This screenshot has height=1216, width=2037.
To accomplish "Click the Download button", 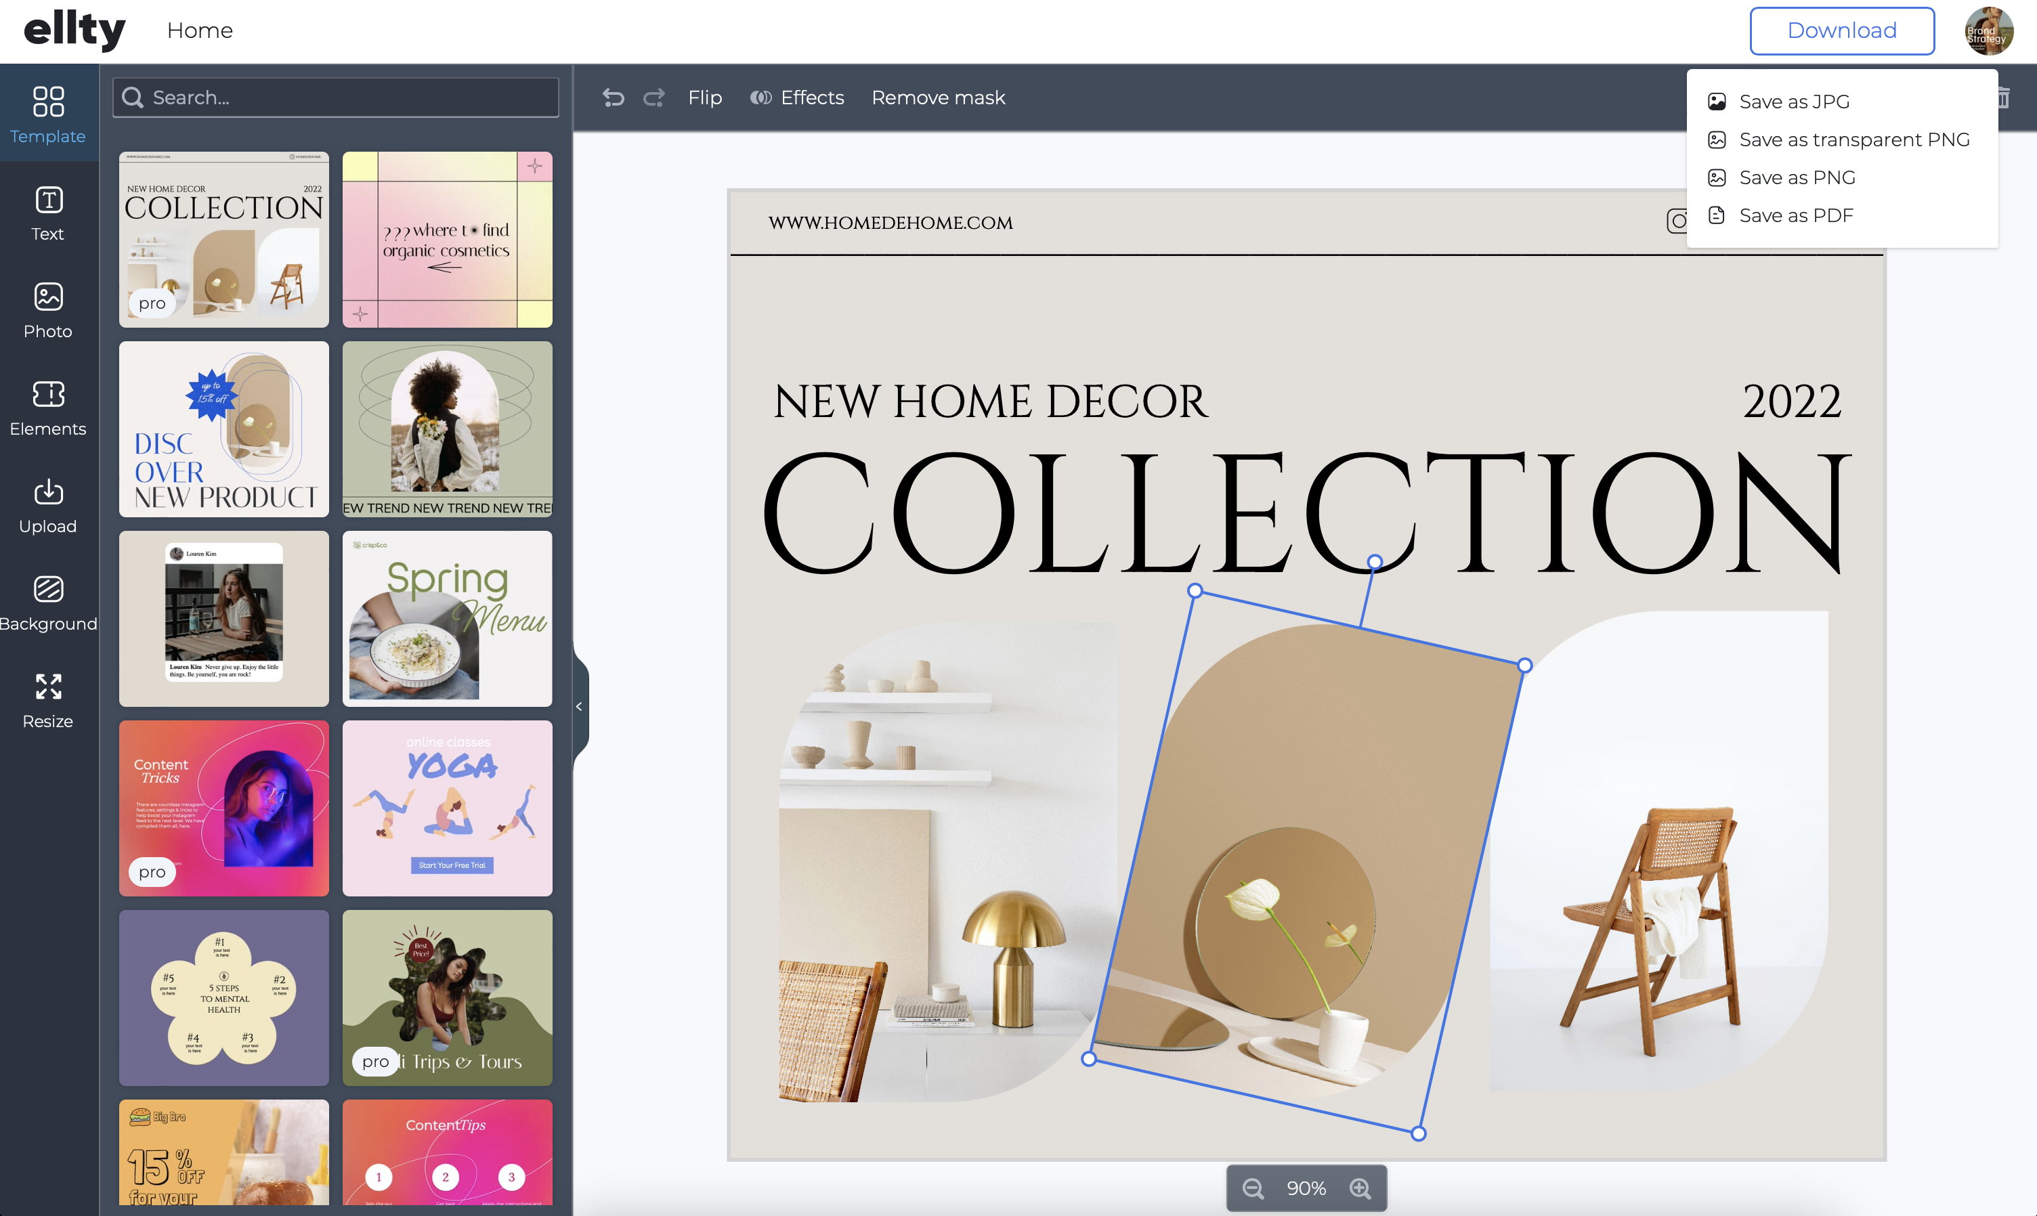I will (1842, 31).
